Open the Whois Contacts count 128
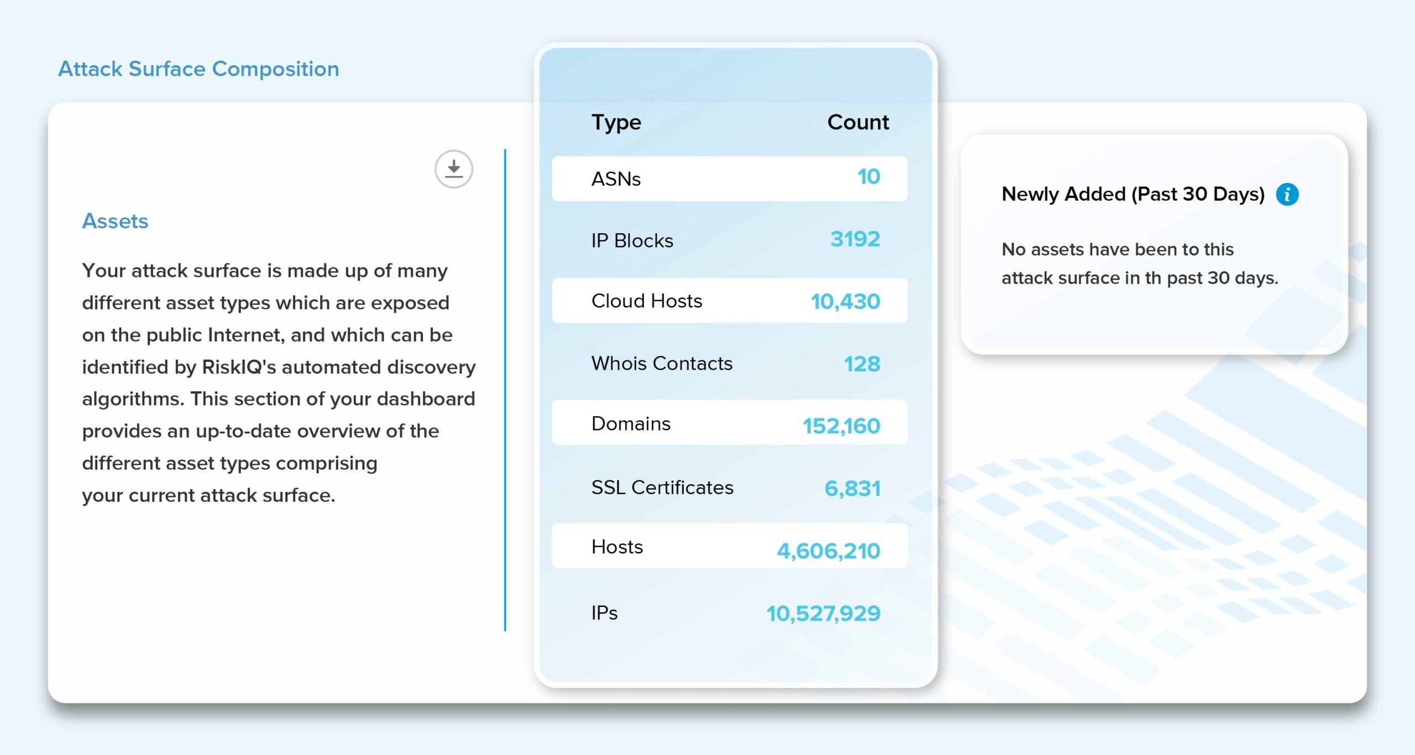Image resolution: width=1415 pixels, height=755 pixels. [862, 364]
